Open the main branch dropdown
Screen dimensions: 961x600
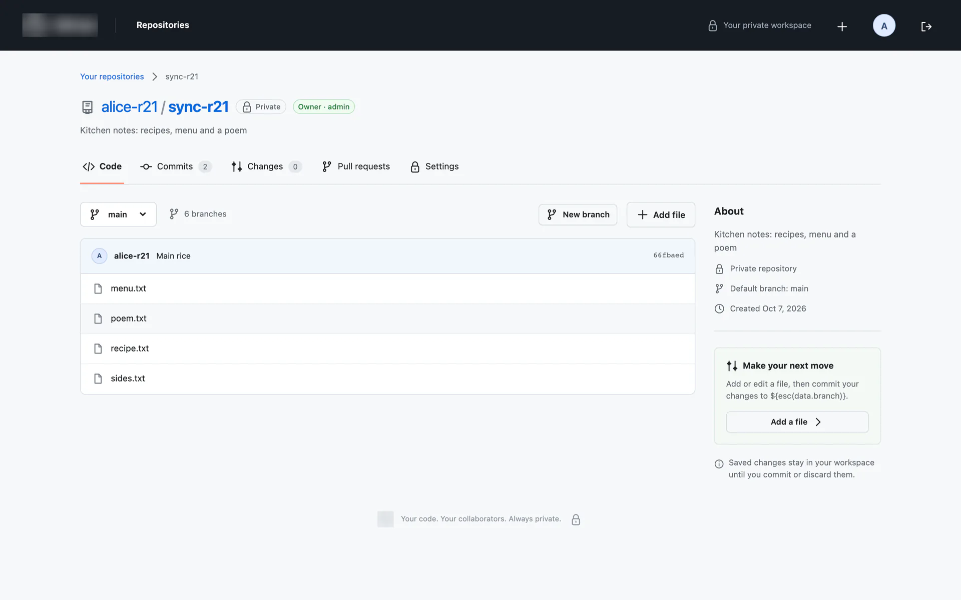tap(118, 214)
